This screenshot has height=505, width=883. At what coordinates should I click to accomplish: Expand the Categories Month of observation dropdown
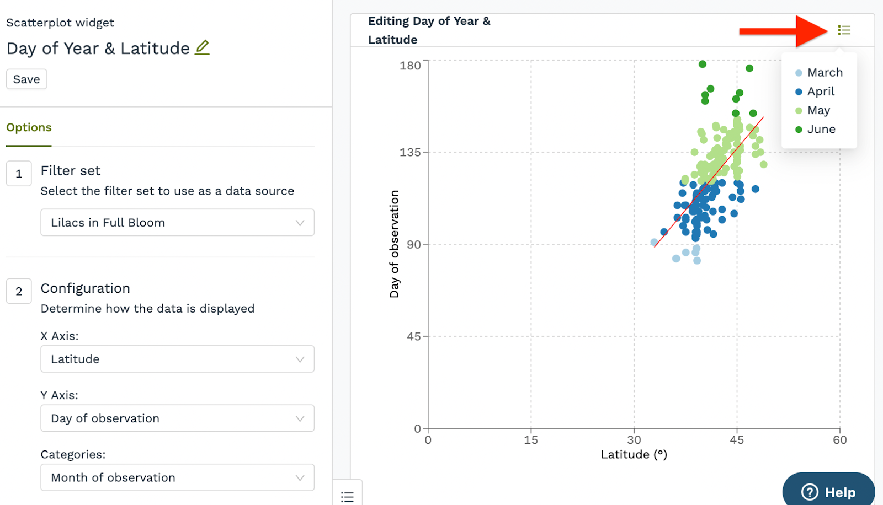177,478
